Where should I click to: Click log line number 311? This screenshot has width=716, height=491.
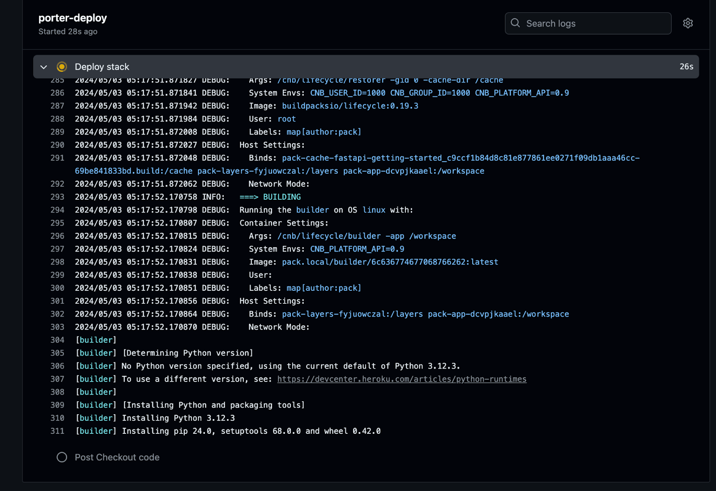click(x=57, y=431)
